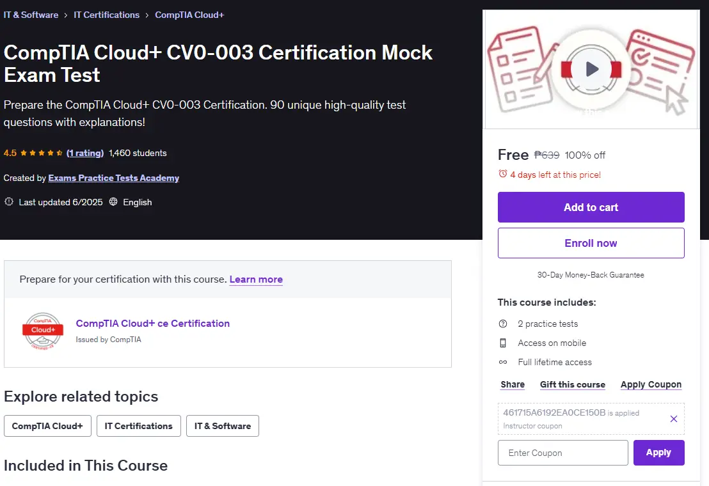
Task: Click the infinity lifetime access icon
Action: point(503,362)
